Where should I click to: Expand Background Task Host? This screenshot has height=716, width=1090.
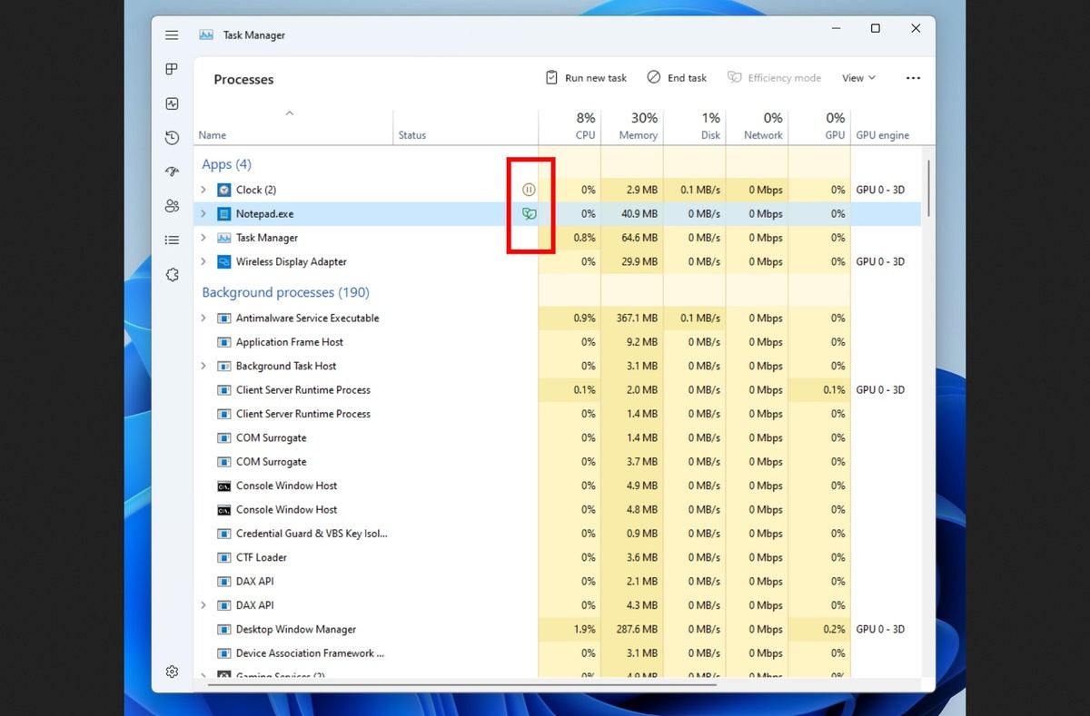coord(203,366)
